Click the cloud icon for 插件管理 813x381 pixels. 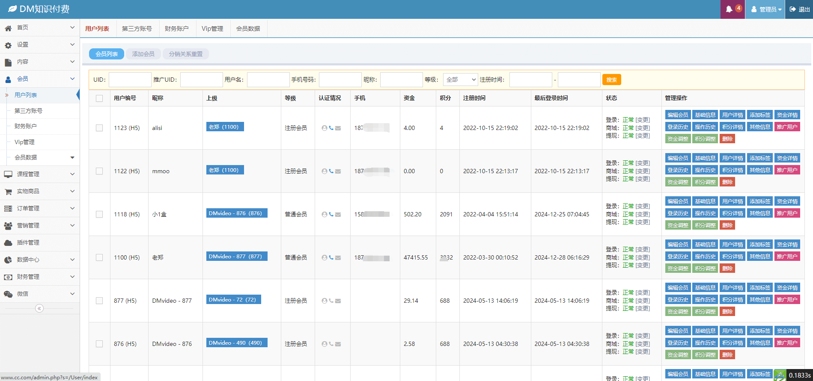coord(8,243)
